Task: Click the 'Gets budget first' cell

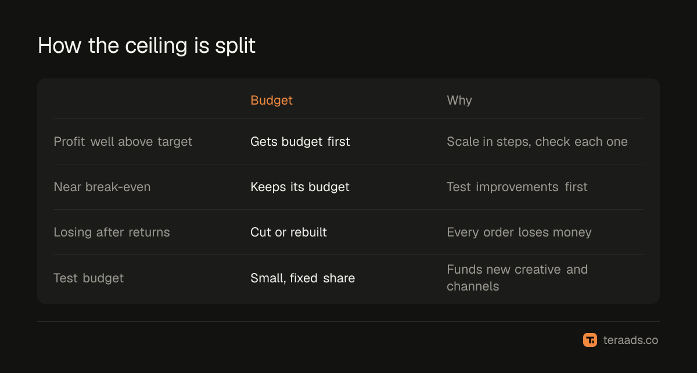Action: pyautogui.click(x=300, y=141)
